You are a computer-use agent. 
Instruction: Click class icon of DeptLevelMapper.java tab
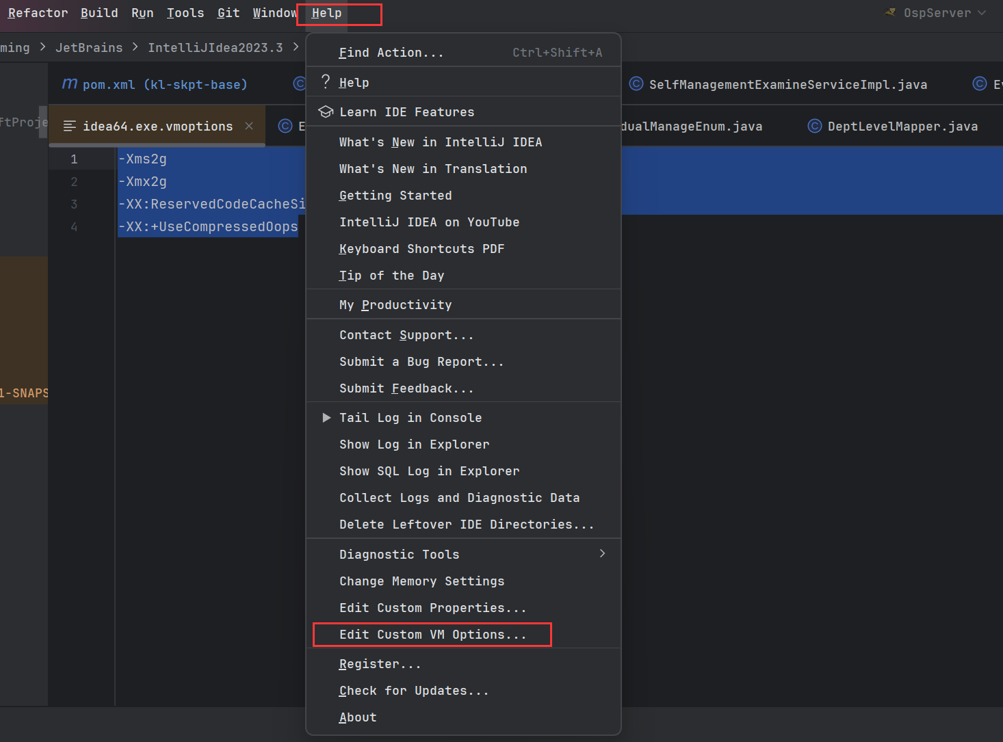click(814, 126)
